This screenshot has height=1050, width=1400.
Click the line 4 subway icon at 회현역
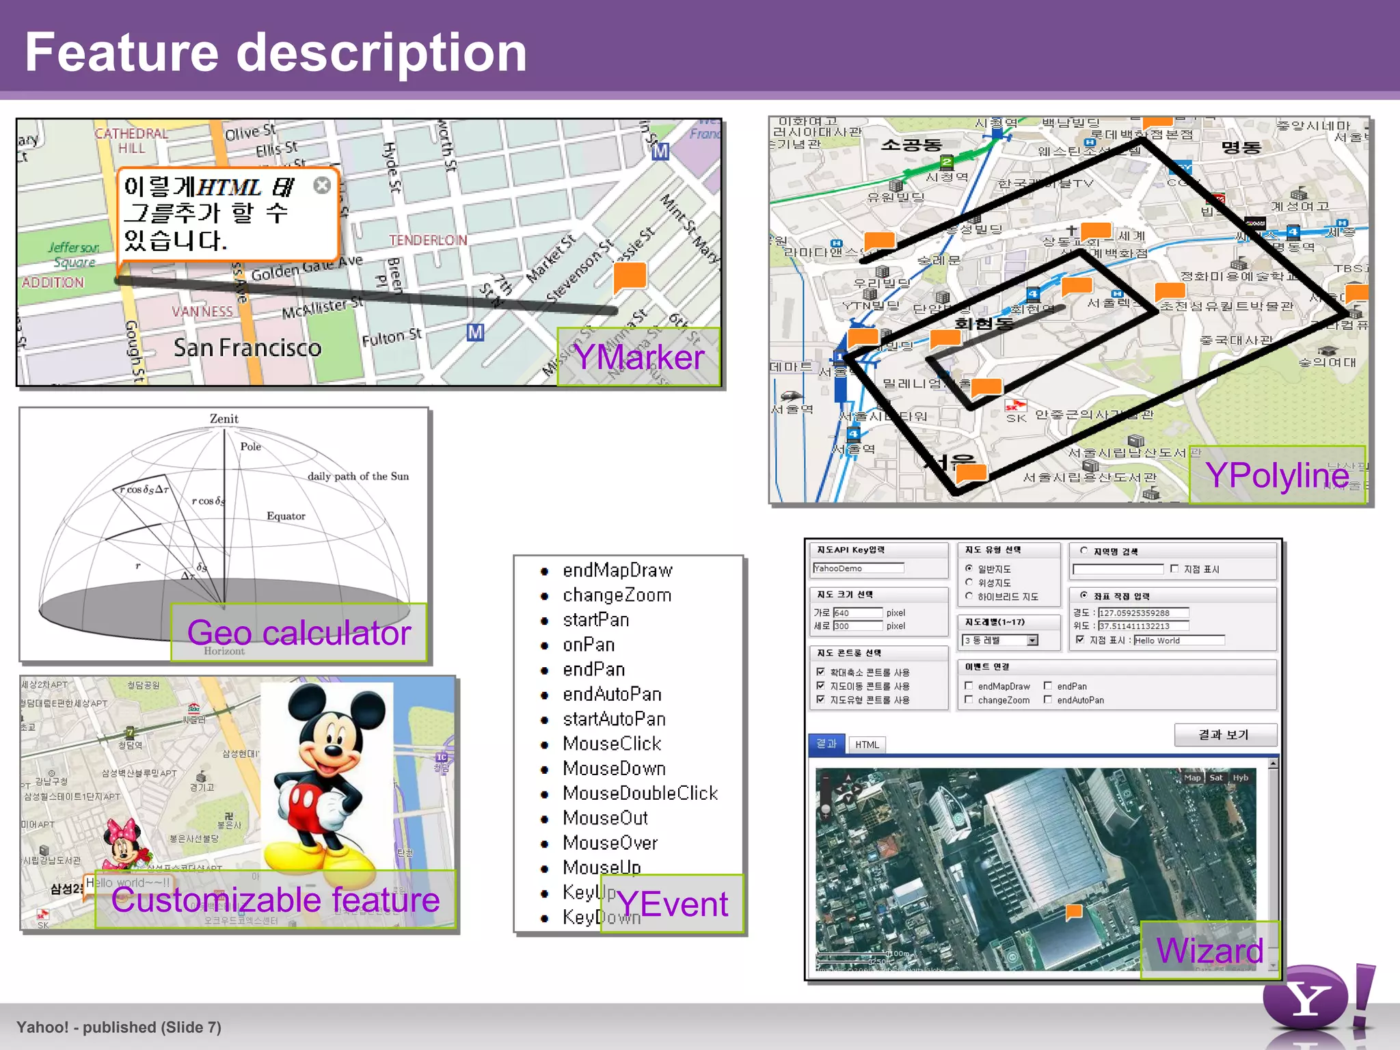pos(1033,295)
